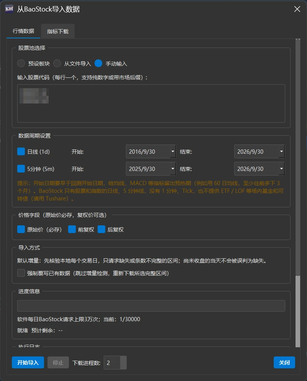307x381 pixels.
Task: Click the orange 提示 hint text
Action: point(150,191)
